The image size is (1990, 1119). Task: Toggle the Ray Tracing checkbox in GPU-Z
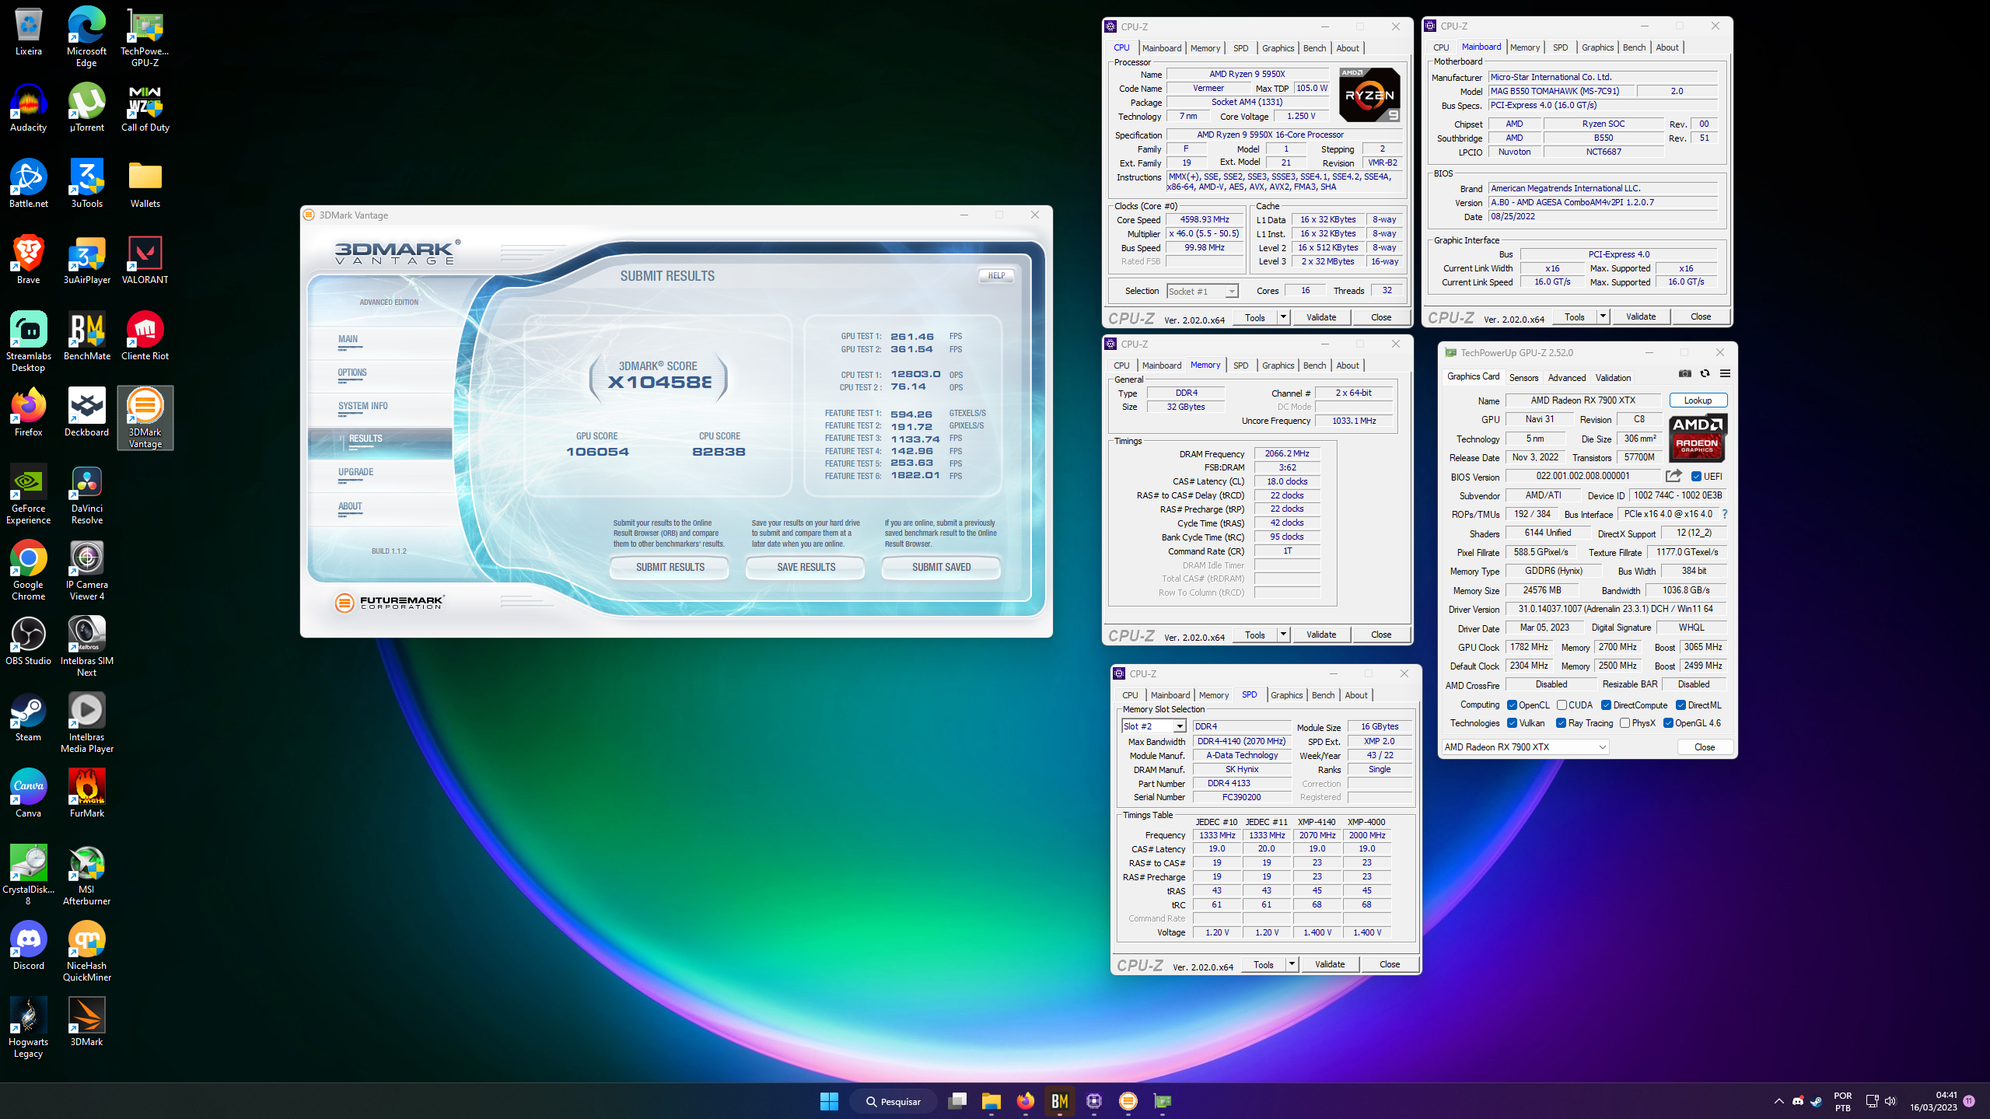(x=1561, y=723)
